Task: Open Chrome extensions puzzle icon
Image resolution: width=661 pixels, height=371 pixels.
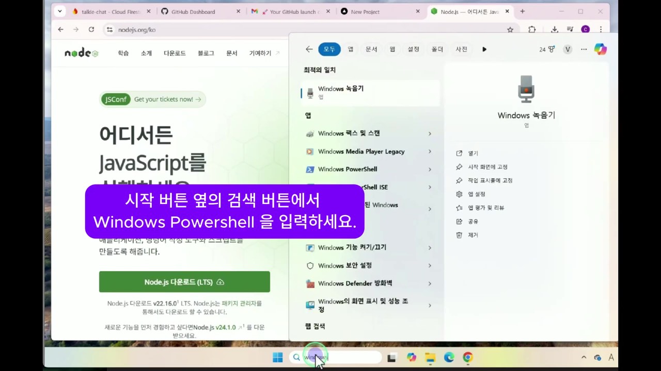Action: point(532,30)
